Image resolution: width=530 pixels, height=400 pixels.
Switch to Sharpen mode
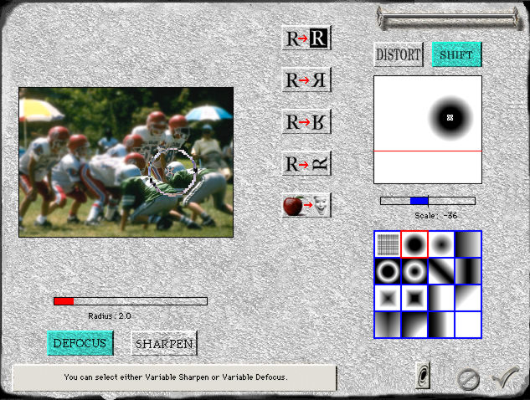(164, 343)
